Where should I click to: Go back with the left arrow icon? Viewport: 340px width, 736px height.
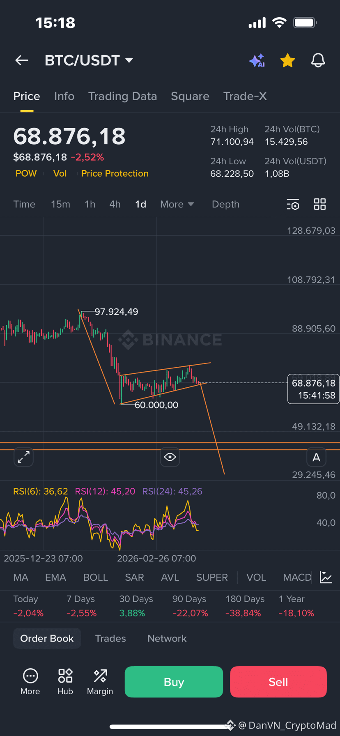[x=22, y=60]
